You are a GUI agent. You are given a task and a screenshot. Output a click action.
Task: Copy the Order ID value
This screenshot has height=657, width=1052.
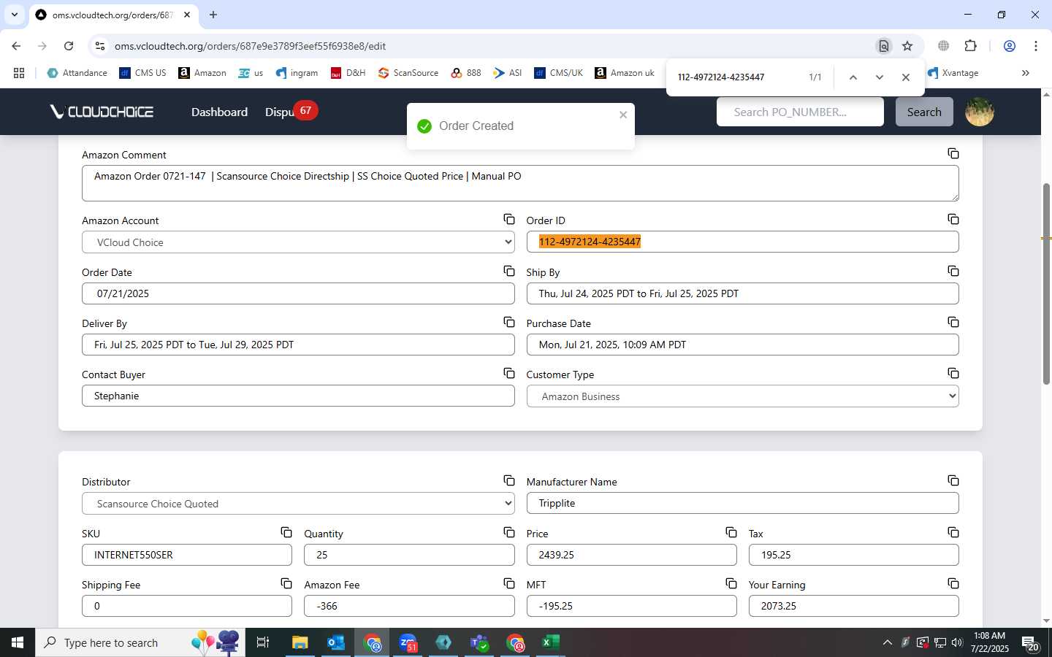click(x=953, y=219)
